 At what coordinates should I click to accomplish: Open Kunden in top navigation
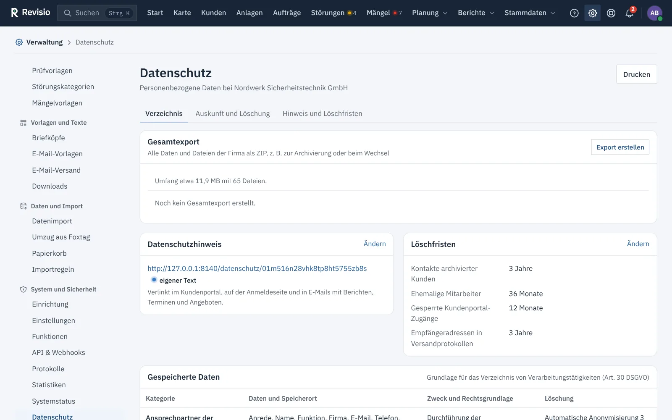pyautogui.click(x=213, y=13)
